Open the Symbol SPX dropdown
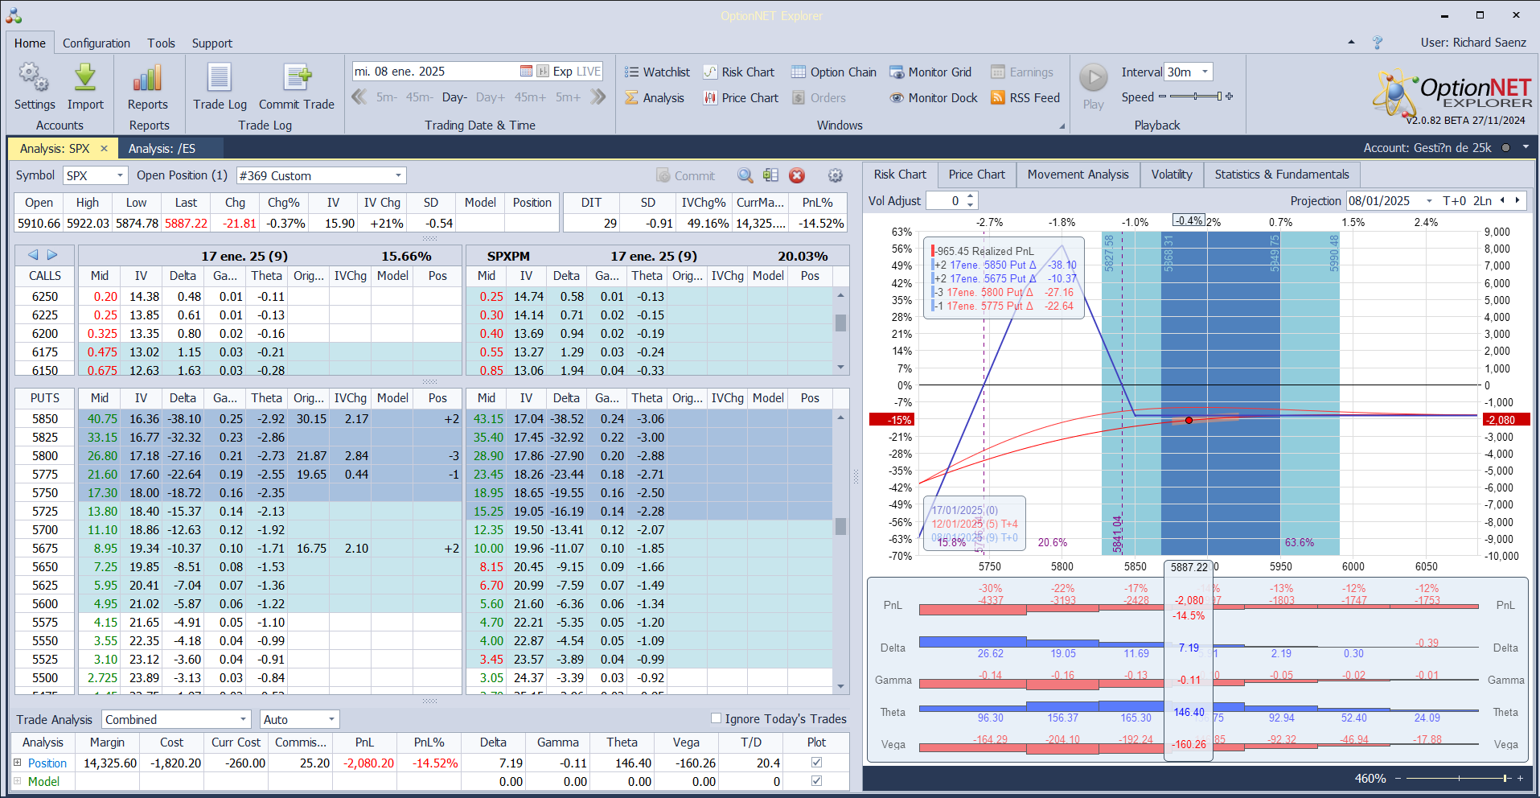Image resolution: width=1540 pixels, height=798 pixels. click(x=120, y=176)
